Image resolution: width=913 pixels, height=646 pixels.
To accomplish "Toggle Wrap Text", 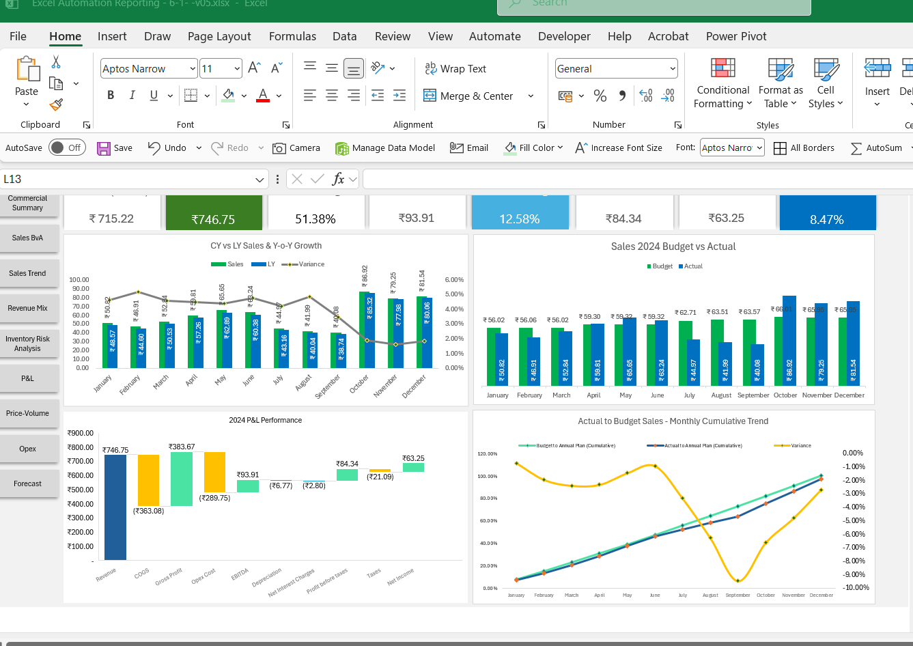I will pyautogui.click(x=455, y=68).
